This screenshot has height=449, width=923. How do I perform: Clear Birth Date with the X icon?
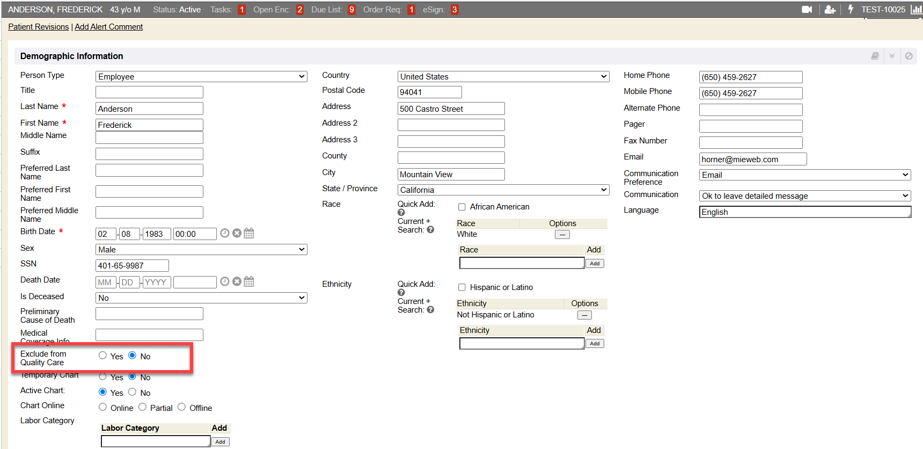(237, 234)
